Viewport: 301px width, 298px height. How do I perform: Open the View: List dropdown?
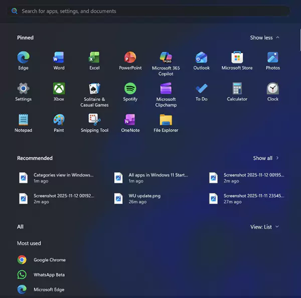(x=264, y=227)
